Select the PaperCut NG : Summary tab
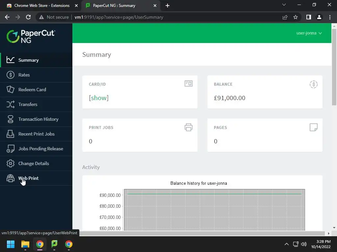337x252 pixels. tap(120, 6)
